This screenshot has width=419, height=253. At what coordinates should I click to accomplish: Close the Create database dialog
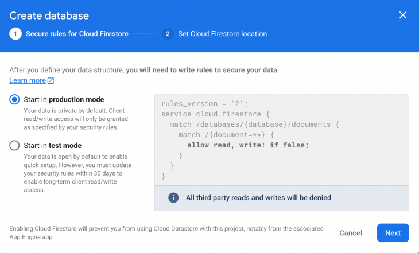click(x=403, y=15)
